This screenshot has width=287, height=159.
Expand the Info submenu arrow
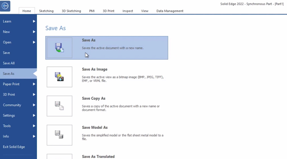(x=34, y=136)
